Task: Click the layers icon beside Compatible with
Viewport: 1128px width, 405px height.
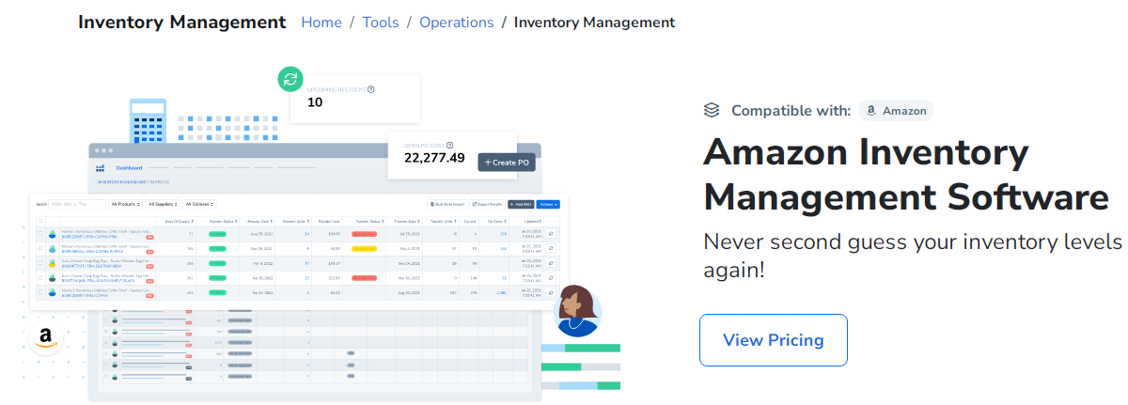Action: (x=712, y=110)
